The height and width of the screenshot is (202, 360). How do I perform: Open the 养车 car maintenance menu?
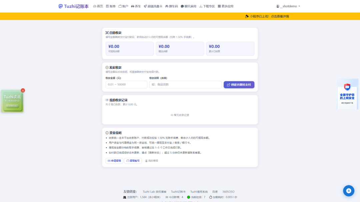(x=136, y=6)
